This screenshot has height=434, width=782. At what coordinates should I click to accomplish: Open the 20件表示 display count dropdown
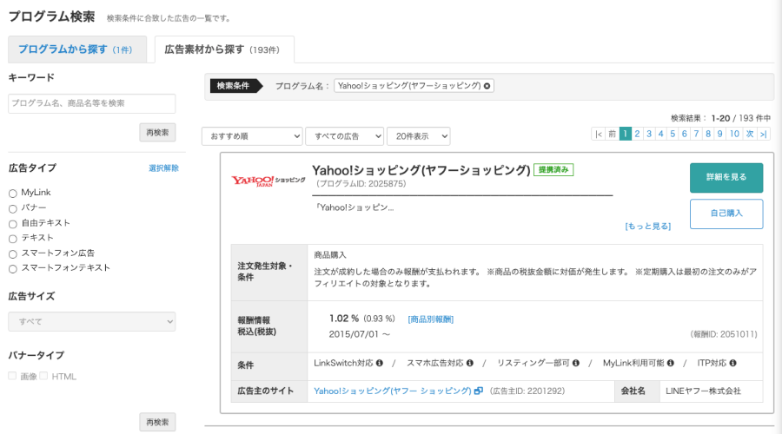coord(419,136)
